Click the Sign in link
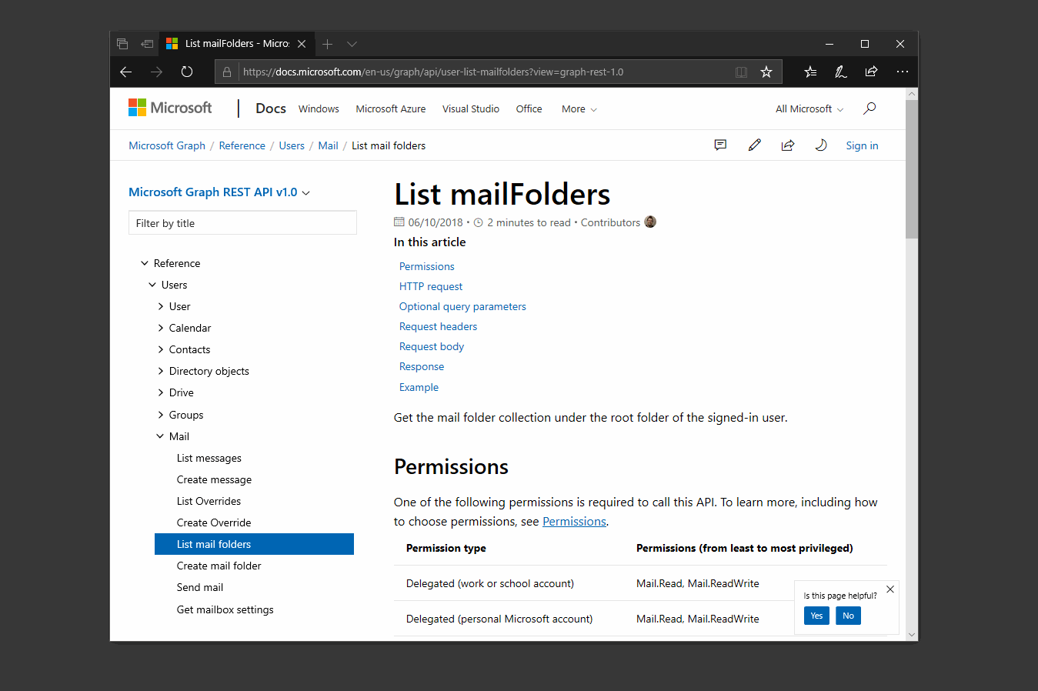The width and height of the screenshot is (1038, 691). 862,145
